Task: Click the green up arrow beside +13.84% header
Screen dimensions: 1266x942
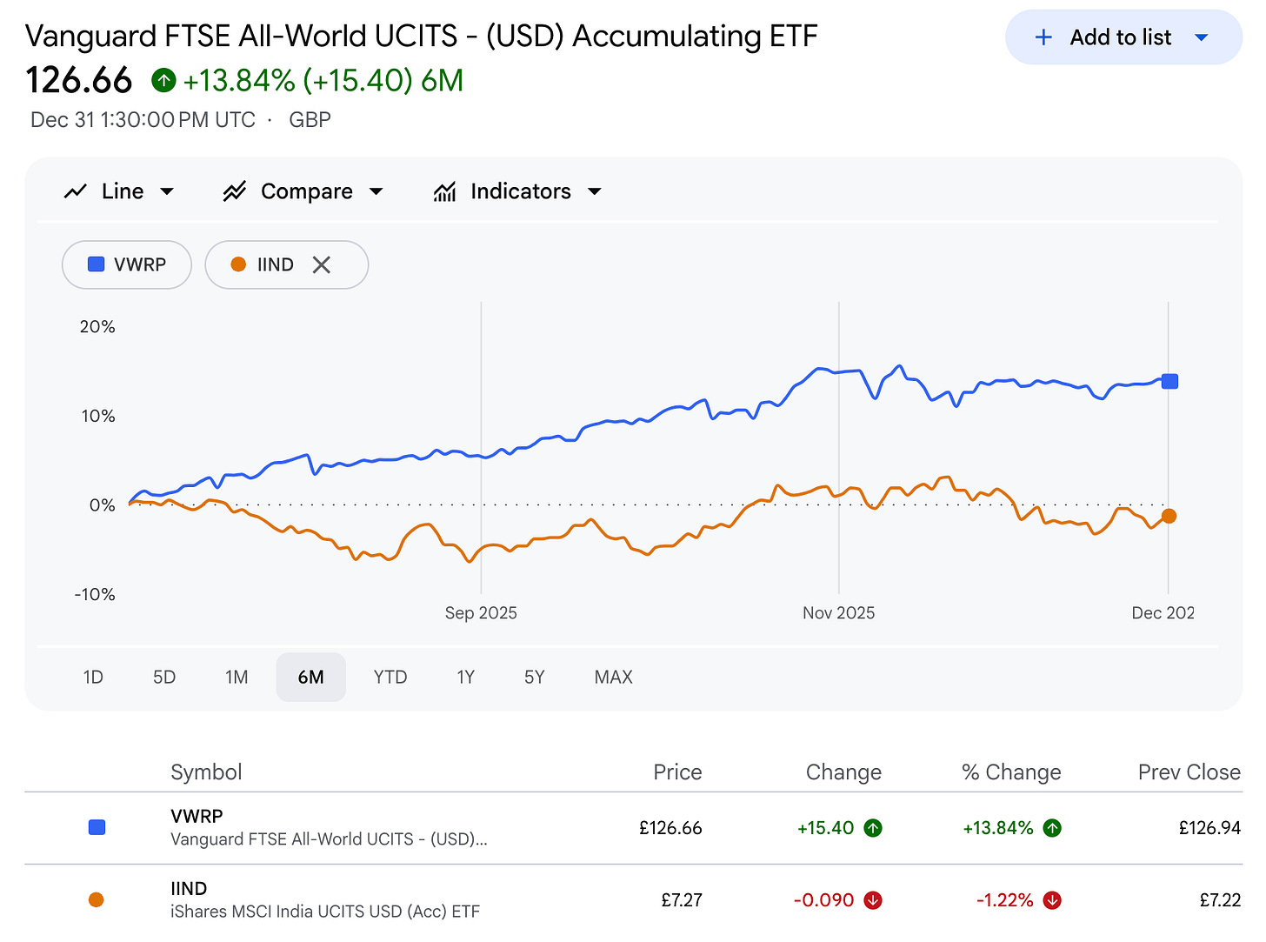Action: point(163,81)
